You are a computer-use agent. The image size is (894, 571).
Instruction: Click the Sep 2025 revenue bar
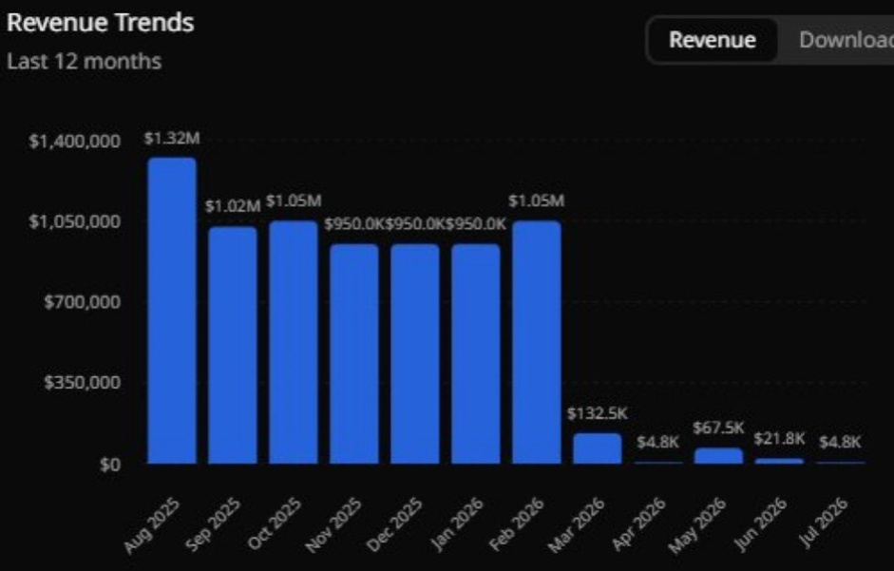tap(233, 345)
